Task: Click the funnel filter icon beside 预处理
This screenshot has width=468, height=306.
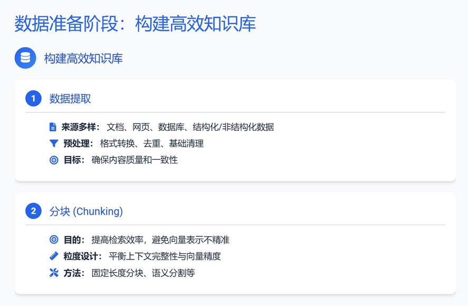Action: click(54, 143)
